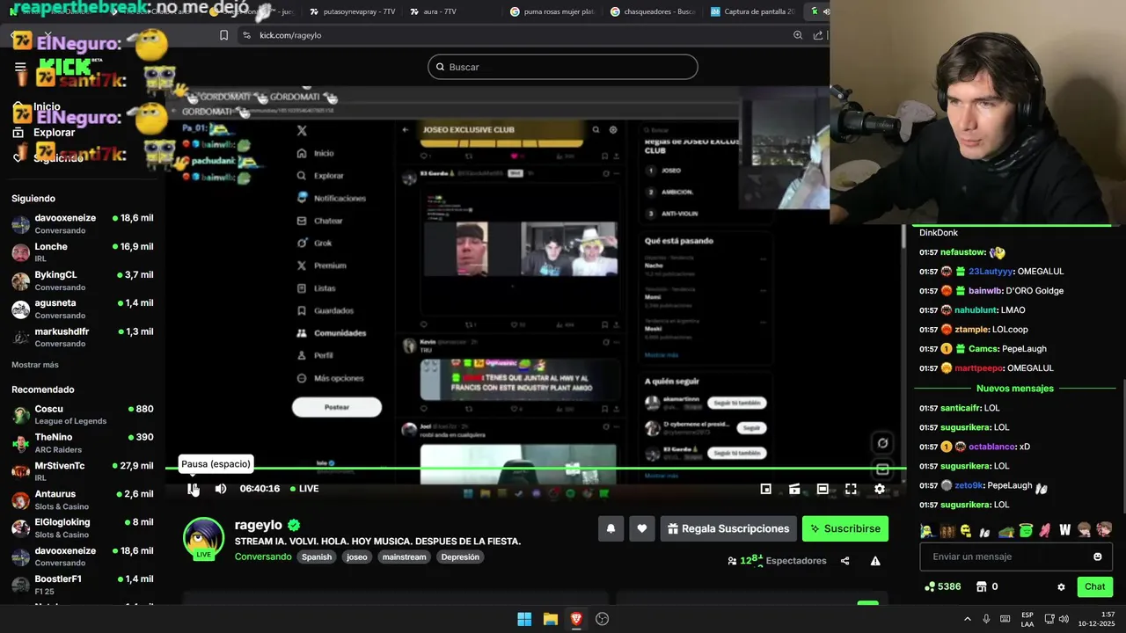Open recommended channel TheNino
Image resolution: width=1126 pixels, height=633 pixels.
[83, 442]
